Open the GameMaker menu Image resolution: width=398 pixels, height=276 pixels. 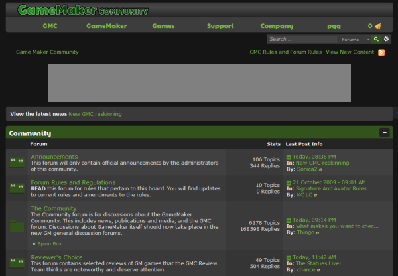[107, 26]
